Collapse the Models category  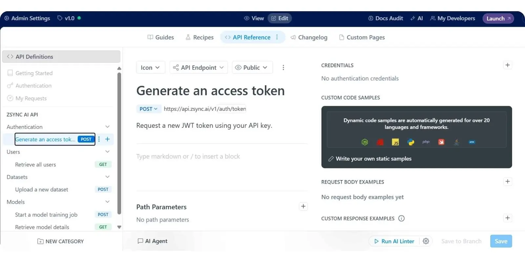click(x=107, y=202)
